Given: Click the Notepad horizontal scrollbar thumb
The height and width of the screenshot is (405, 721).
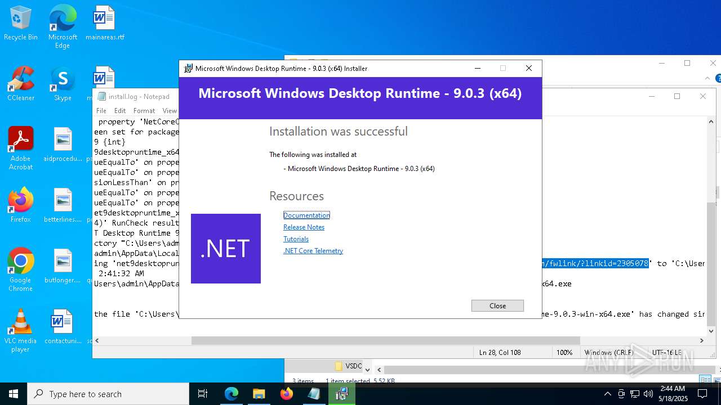Looking at the screenshot, I should click(385, 340).
